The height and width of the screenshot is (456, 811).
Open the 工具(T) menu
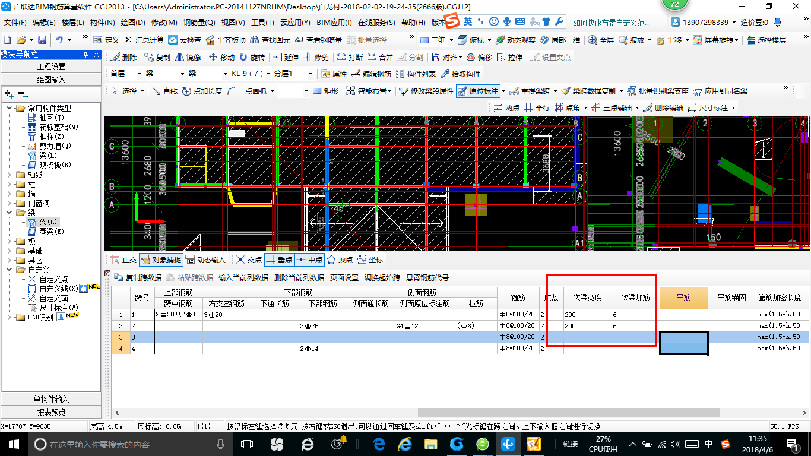point(263,23)
